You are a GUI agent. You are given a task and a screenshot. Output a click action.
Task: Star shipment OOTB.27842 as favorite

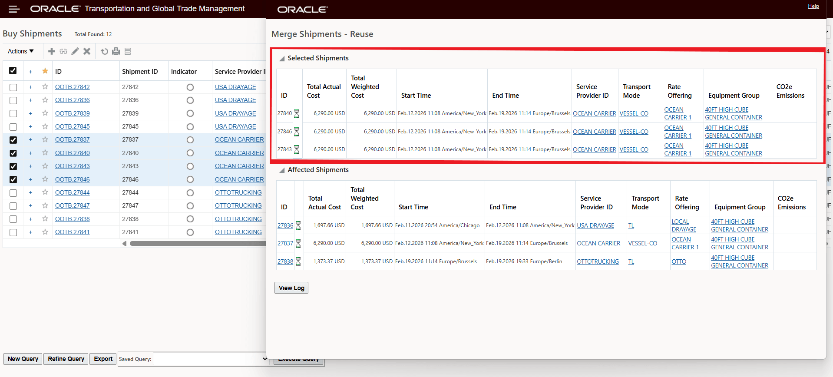(45, 87)
